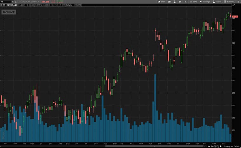Click the Share button

[162, 2]
